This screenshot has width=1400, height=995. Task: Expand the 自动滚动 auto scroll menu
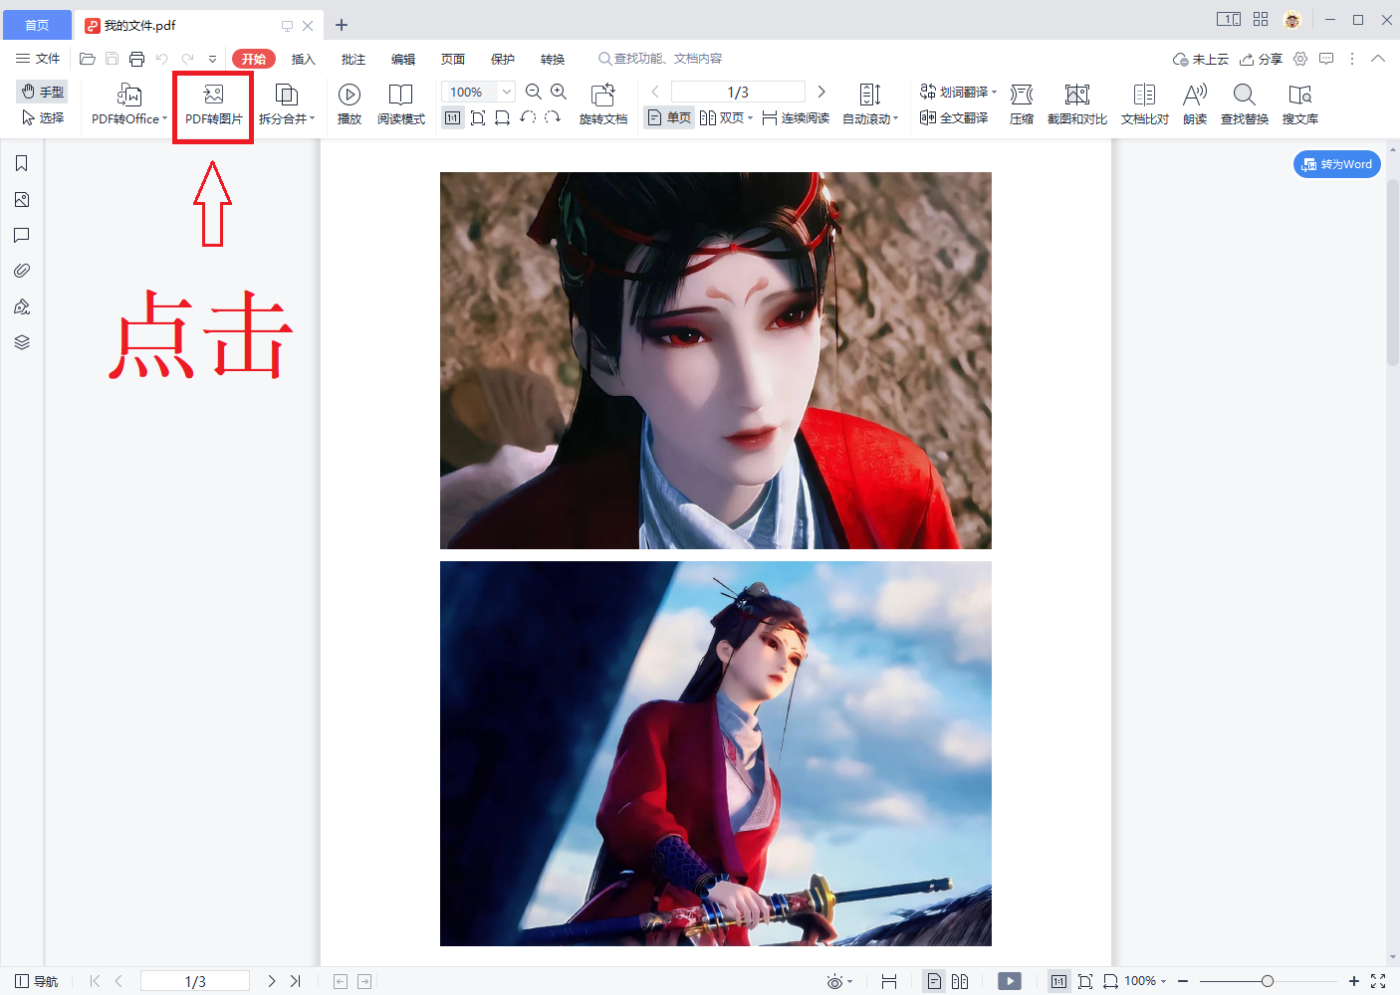(870, 105)
